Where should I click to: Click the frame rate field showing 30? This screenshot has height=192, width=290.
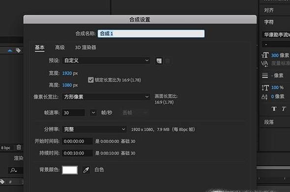[x=73, y=113]
